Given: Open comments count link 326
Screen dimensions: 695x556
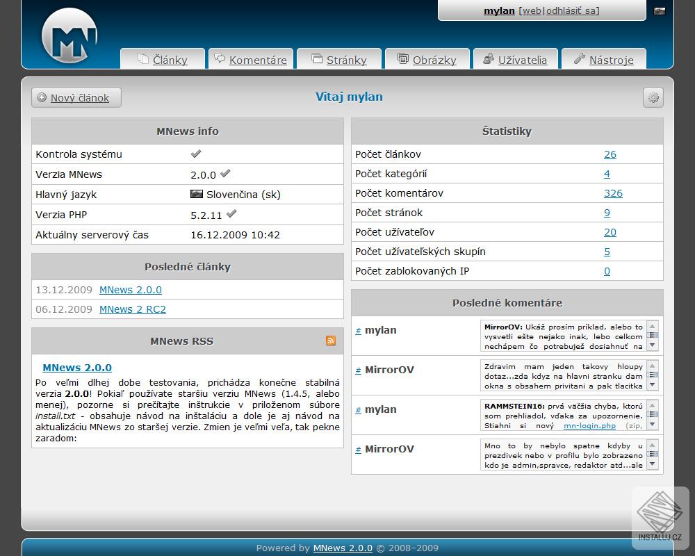Looking at the screenshot, I should 613,193.
